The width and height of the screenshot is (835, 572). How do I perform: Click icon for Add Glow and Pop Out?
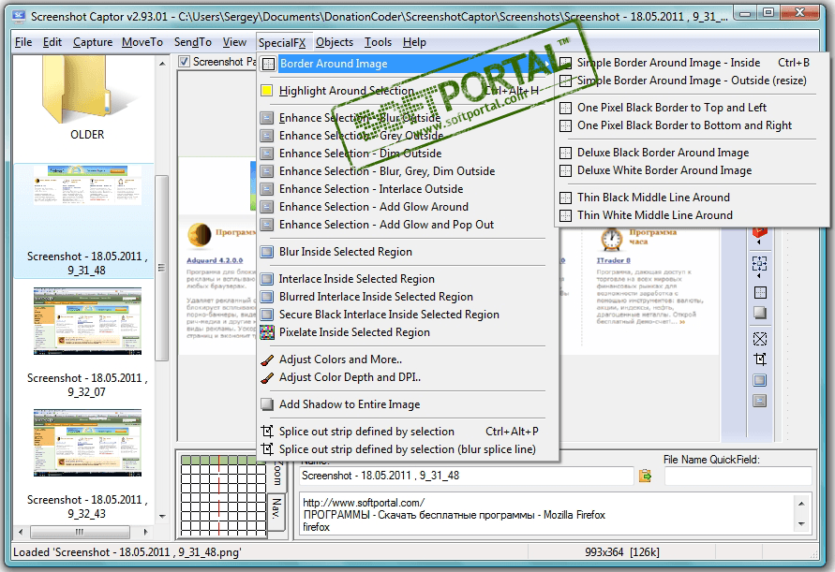pos(267,225)
